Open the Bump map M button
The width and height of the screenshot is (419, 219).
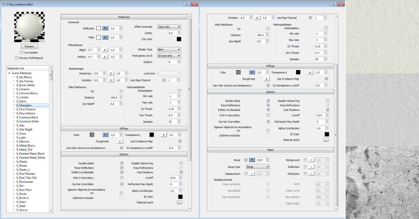252,160
